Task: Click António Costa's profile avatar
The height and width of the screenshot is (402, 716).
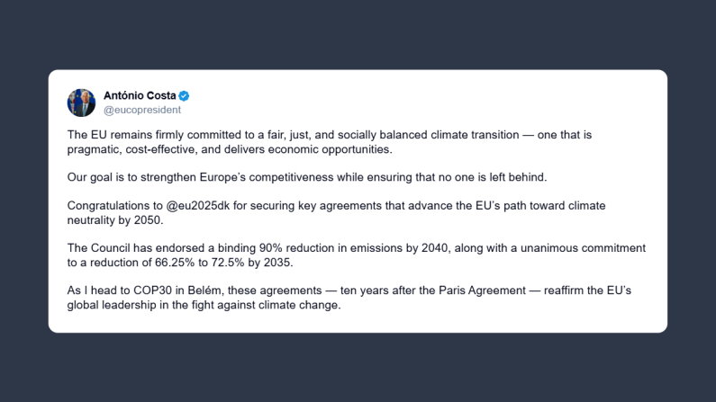Action: [x=81, y=103]
